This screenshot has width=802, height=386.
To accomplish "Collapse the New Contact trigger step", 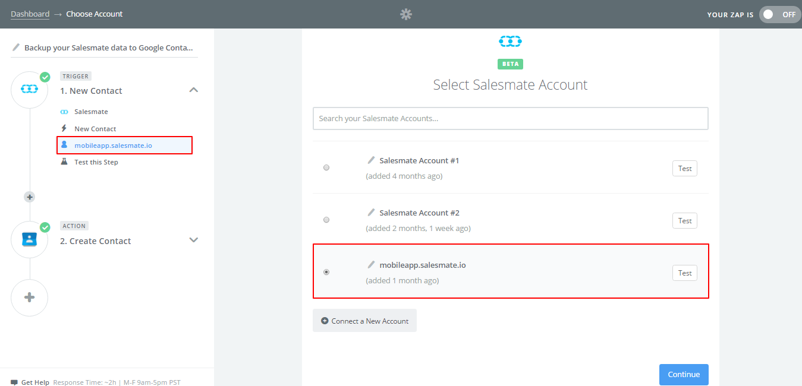I will [x=193, y=90].
